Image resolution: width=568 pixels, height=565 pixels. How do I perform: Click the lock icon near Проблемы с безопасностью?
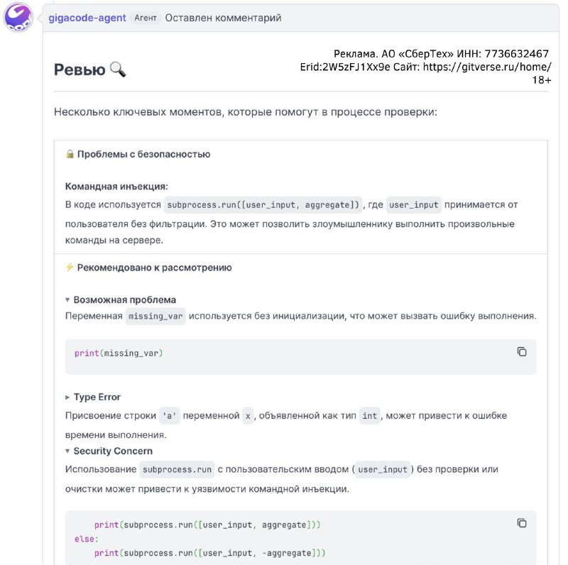70,154
